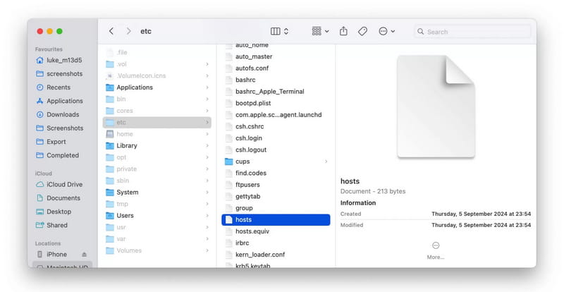This screenshot has width=564, height=292.
Task: Eject the iPhone using eject icon
Action: click(84, 254)
